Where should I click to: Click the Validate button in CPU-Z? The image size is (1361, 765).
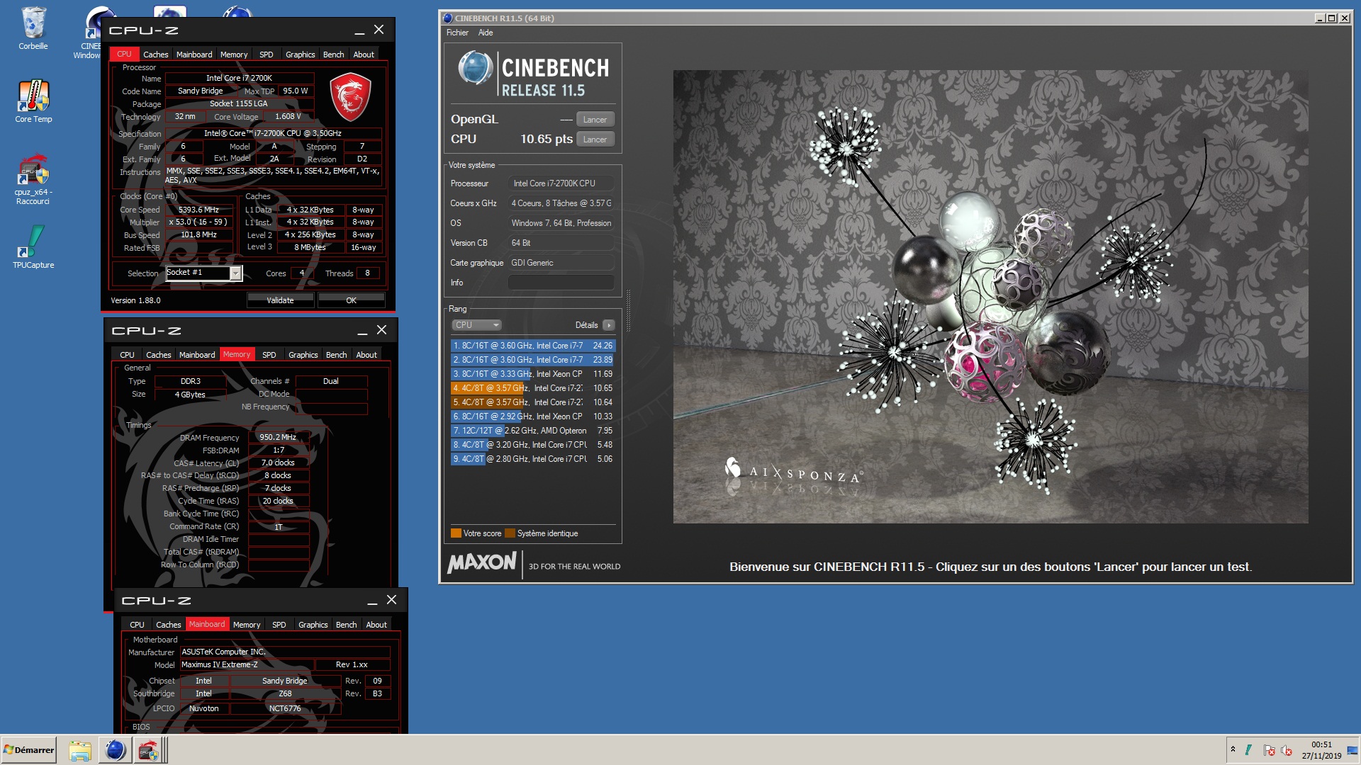[x=280, y=300]
